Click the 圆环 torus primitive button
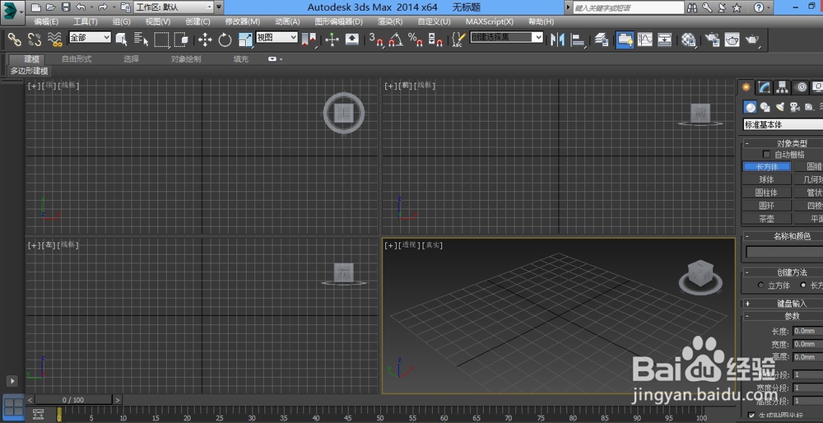The height and width of the screenshot is (423, 823). point(767,206)
